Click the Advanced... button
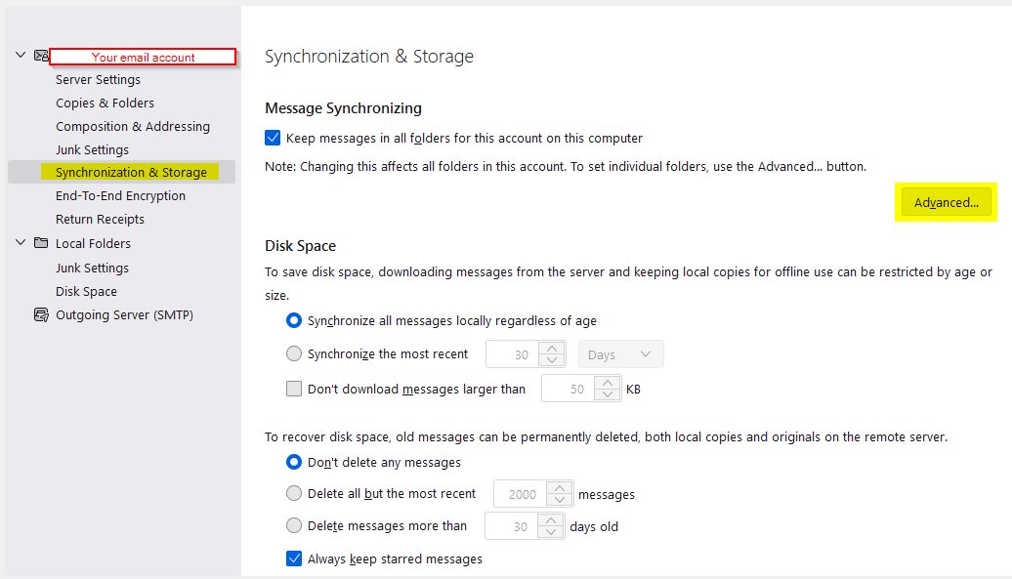The image size is (1012, 579). click(947, 202)
